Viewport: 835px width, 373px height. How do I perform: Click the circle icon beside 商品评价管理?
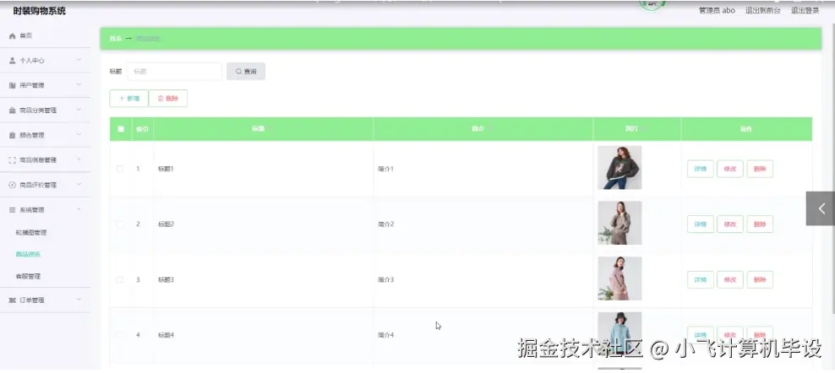point(12,185)
